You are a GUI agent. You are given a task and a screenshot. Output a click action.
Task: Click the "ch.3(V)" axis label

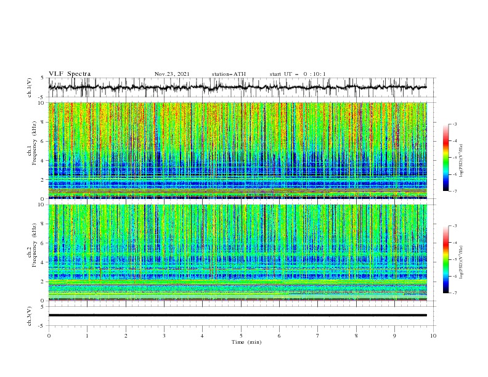point(30,316)
